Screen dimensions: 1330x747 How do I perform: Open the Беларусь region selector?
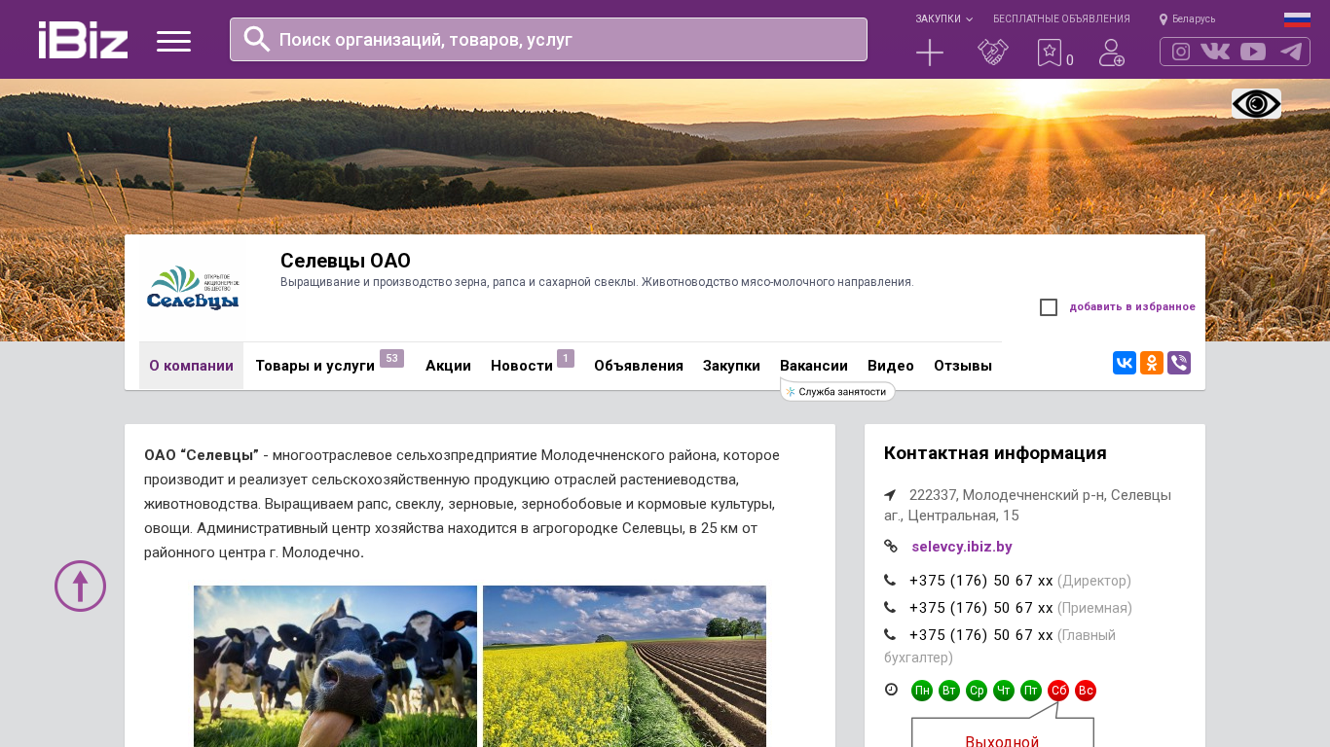pyautogui.click(x=1188, y=18)
